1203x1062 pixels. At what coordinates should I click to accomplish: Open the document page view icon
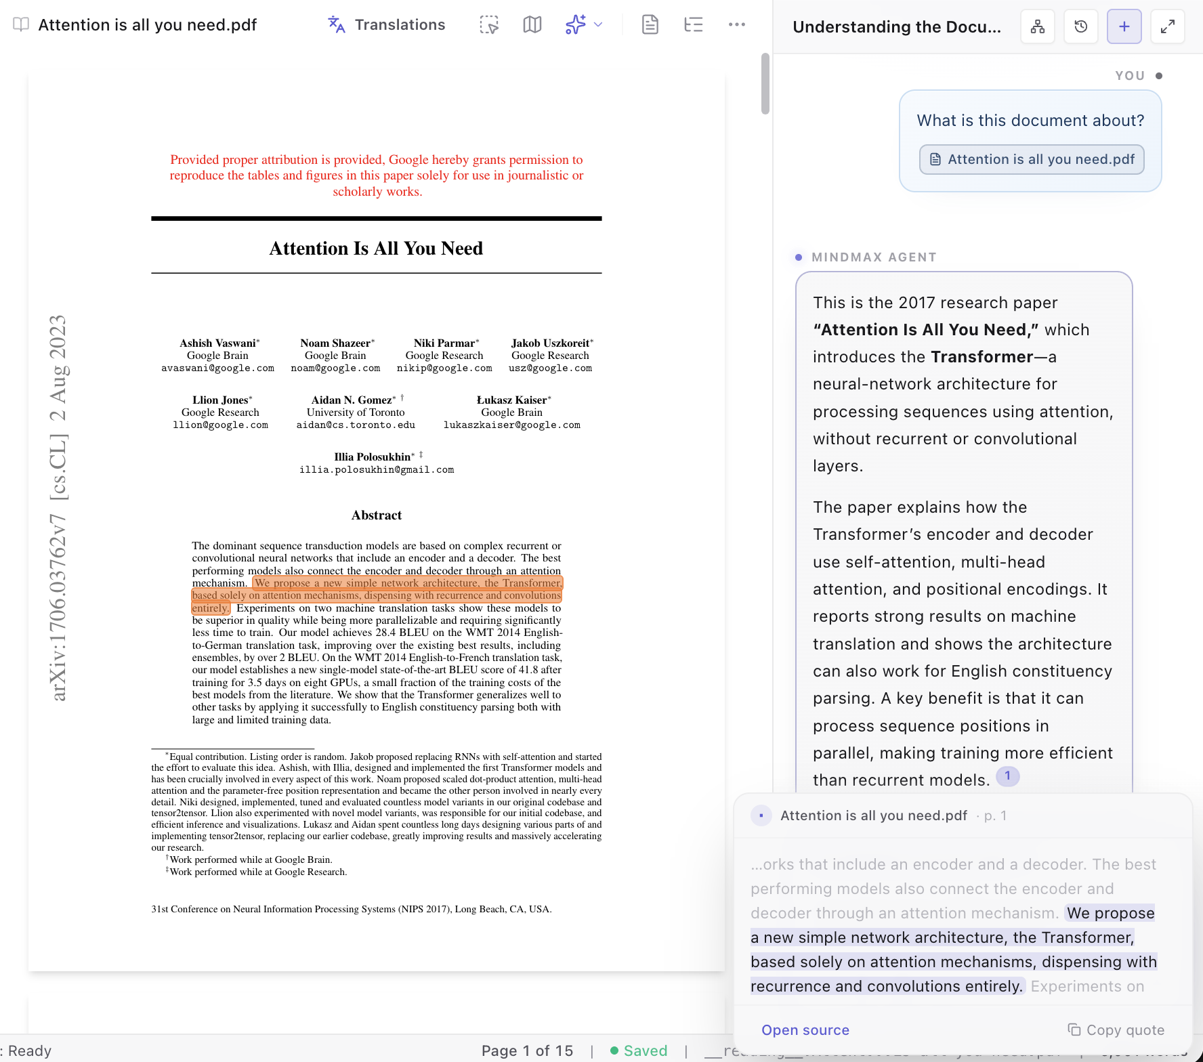[x=650, y=25]
